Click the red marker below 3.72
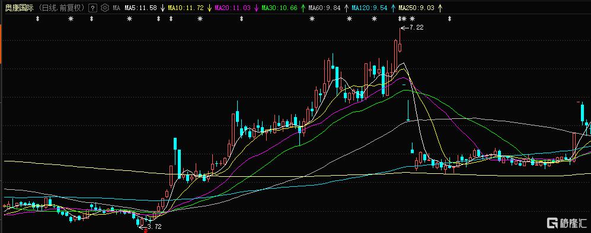 click(x=146, y=231)
